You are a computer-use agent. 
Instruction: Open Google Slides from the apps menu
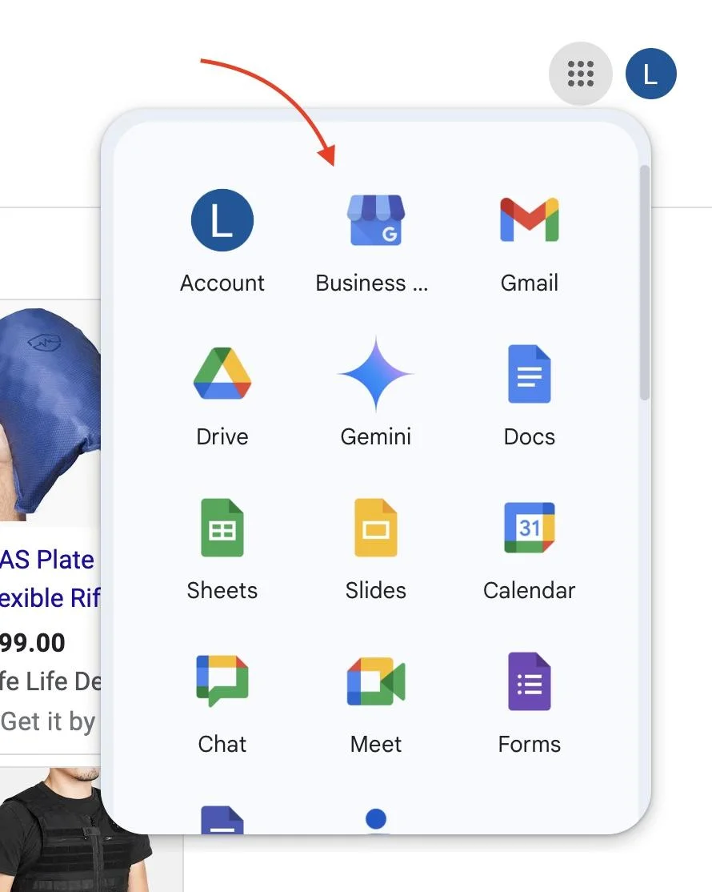[376, 549]
